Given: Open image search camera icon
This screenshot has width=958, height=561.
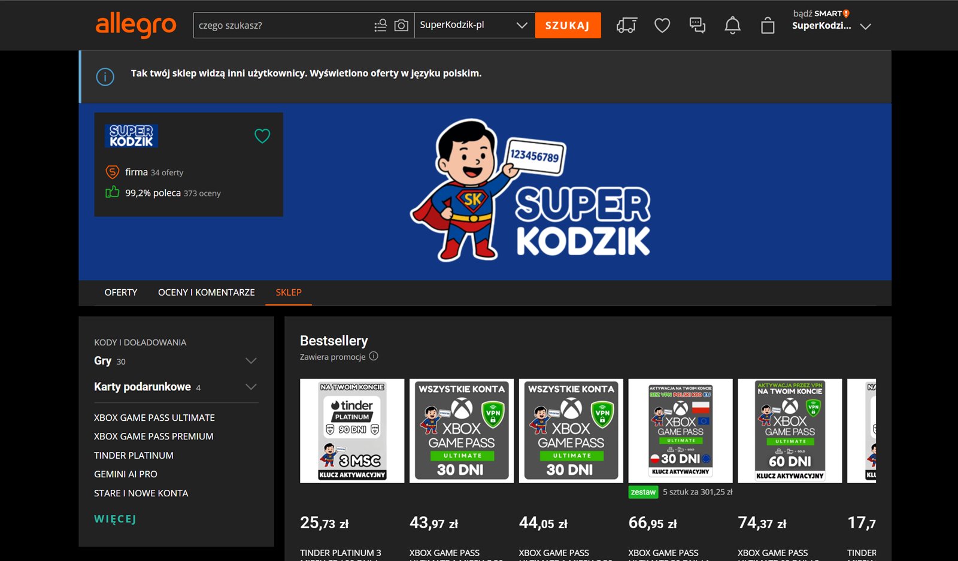Looking at the screenshot, I should [401, 25].
